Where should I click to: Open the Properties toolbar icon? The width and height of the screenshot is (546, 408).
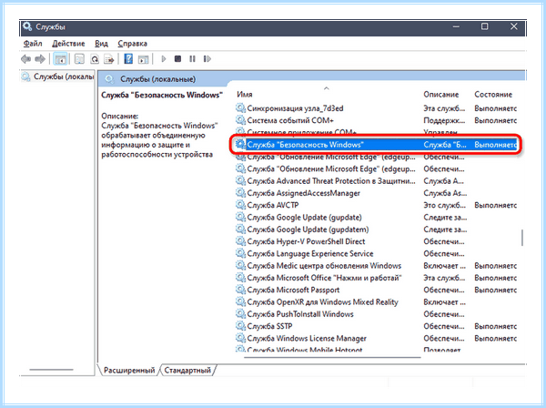click(79, 59)
